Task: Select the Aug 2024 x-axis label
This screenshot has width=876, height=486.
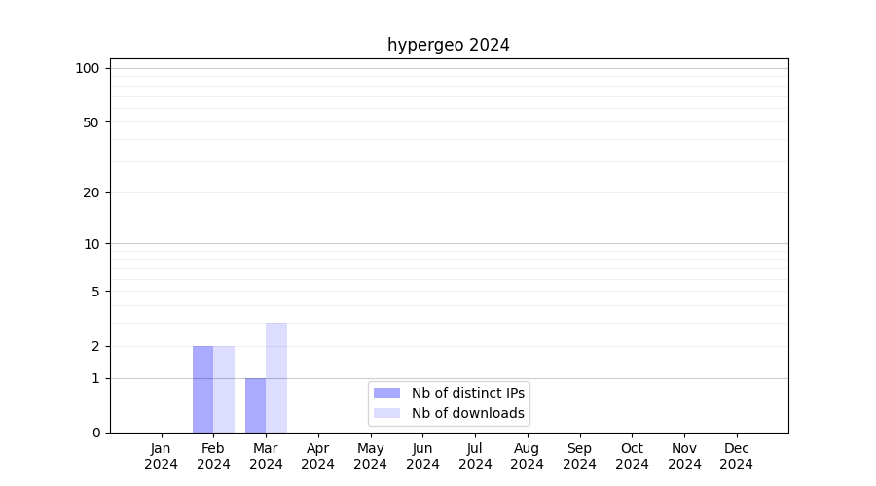Action: [x=527, y=456]
